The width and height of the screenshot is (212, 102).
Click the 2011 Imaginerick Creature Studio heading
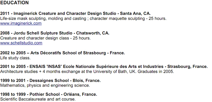tap(76, 13)
